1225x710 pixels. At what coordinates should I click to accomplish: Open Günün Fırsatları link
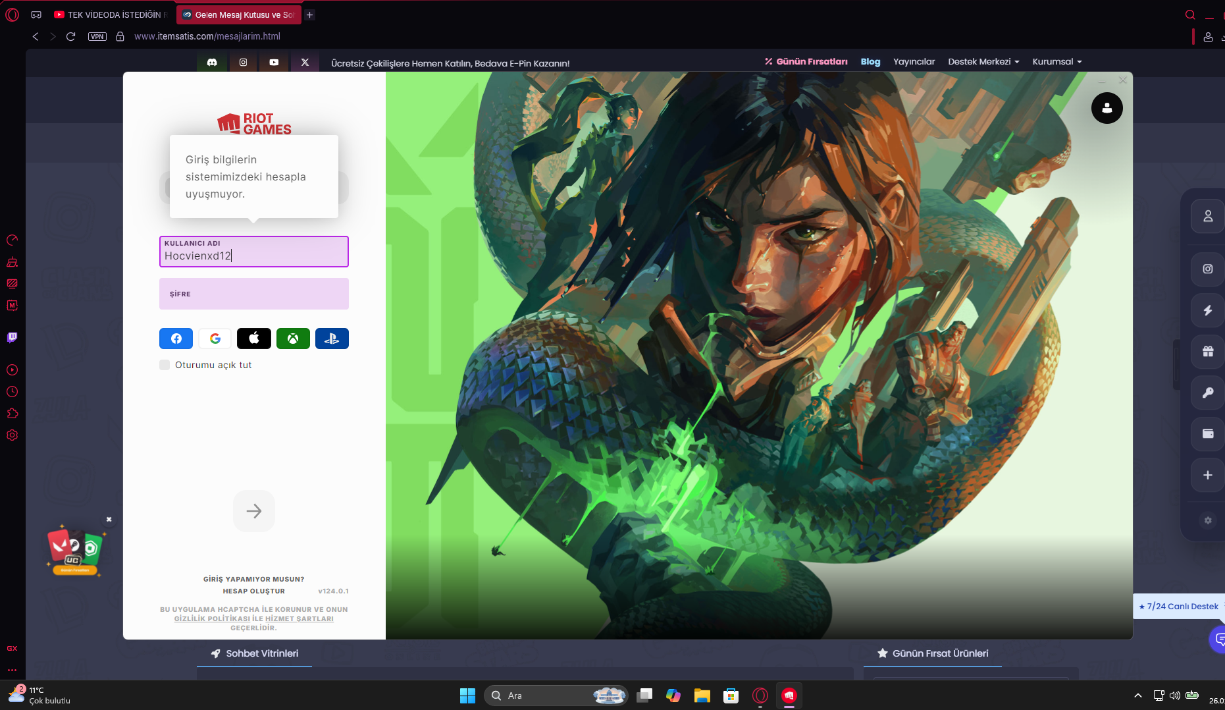pyautogui.click(x=806, y=61)
